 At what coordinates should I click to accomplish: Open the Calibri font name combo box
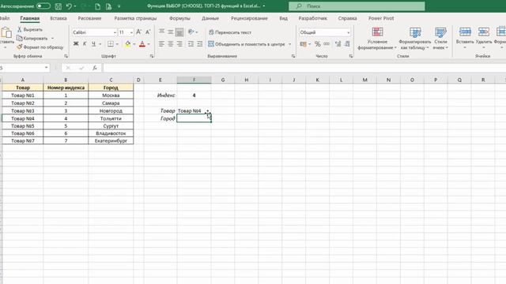click(94, 32)
